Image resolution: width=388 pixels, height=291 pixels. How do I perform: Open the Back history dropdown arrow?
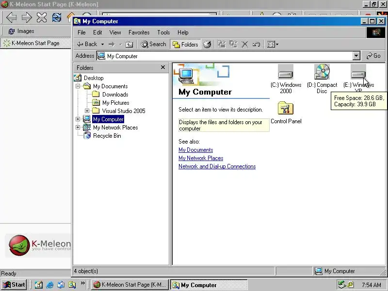point(102,45)
